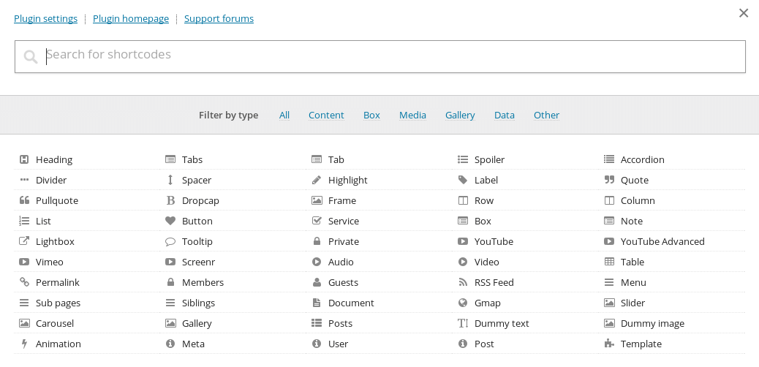Image resolution: width=759 pixels, height=367 pixels.
Task: Select the Table grid icon
Action: pyautogui.click(x=609, y=262)
